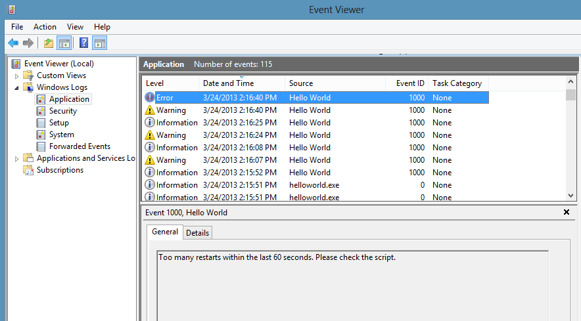The height and width of the screenshot is (321, 581).
Task: Select the Security log tree item
Action: (x=62, y=111)
